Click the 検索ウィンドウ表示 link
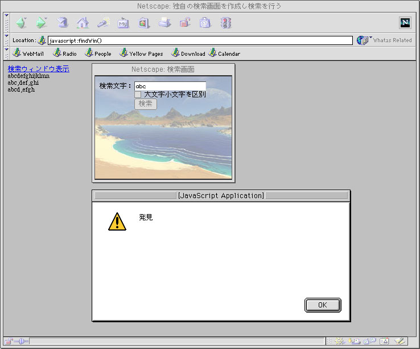 coord(38,69)
